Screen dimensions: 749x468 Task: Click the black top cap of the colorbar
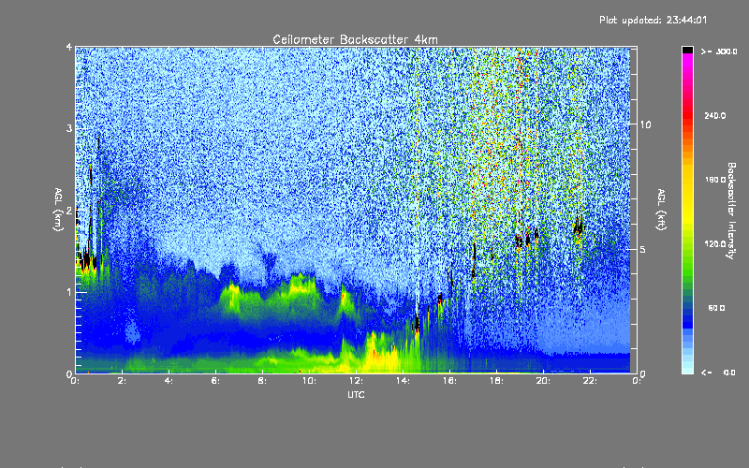coord(687,50)
